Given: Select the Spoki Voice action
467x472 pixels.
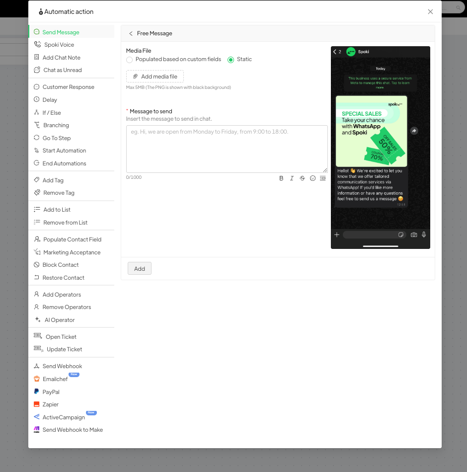Looking at the screenshot, I should [x=59, y=45].
